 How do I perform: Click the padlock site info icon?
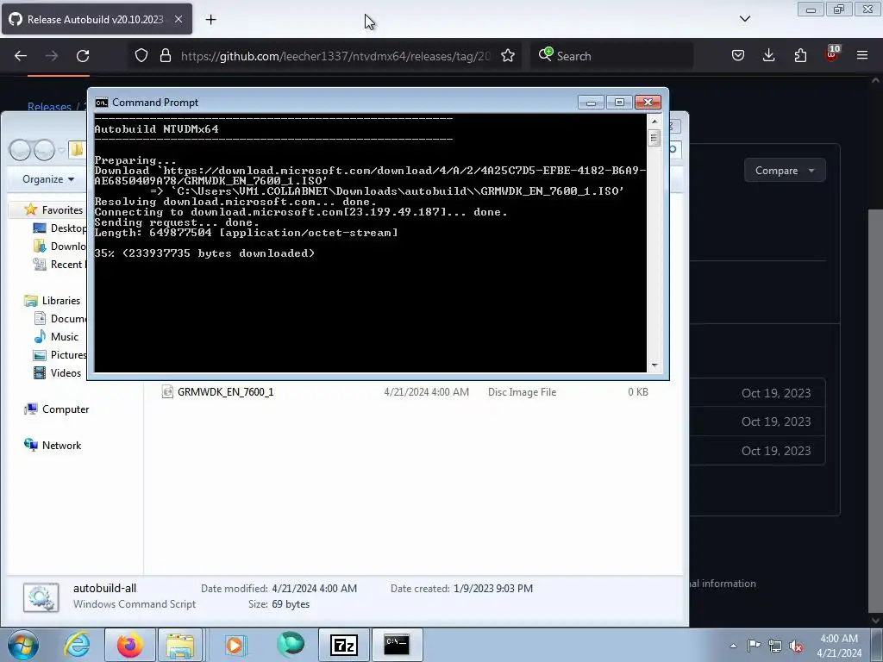click(x=165, y=56)
